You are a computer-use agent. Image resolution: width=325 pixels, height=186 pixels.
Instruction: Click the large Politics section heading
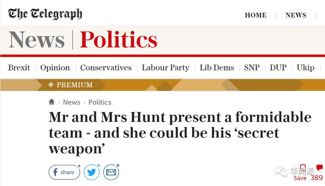tap(118, 40)
